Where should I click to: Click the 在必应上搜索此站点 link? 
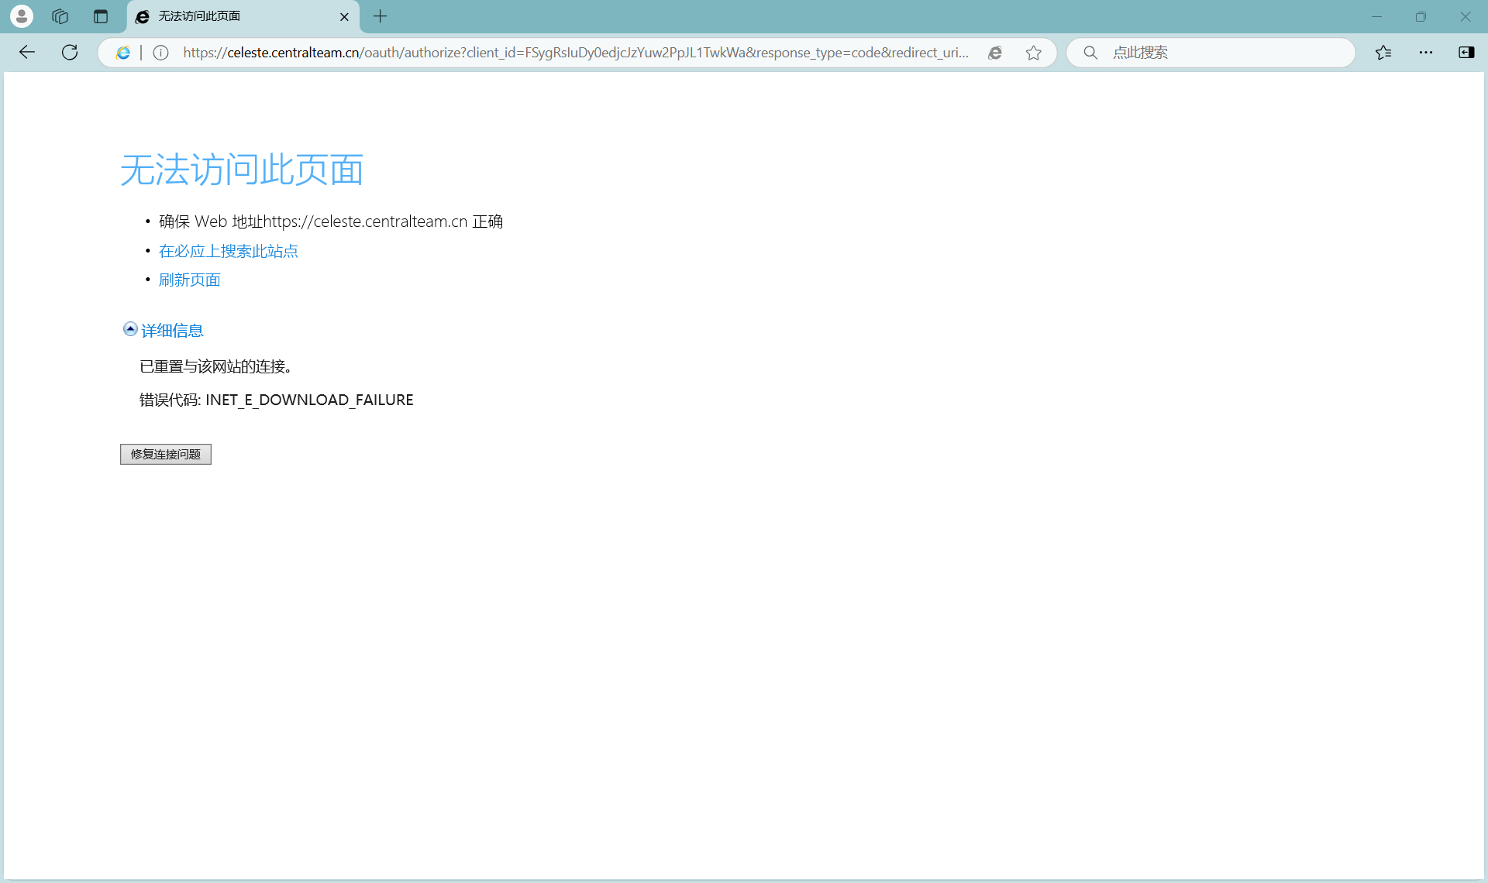pos(228,251)
